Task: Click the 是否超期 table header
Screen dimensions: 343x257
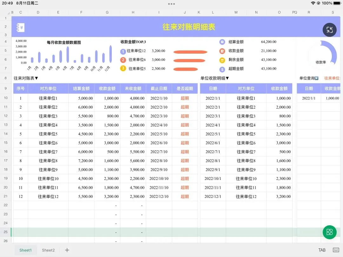Action: [x=185, y=89]
